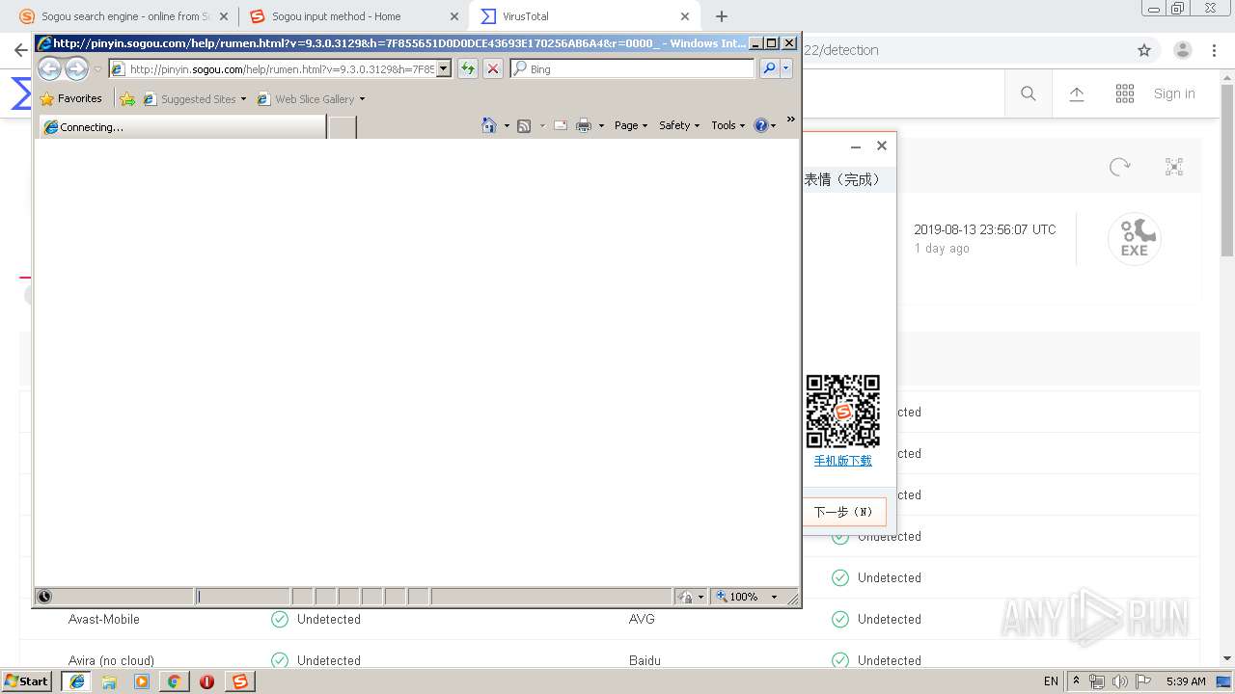Click the toolbar overflow chevron

tap(791, 120)
